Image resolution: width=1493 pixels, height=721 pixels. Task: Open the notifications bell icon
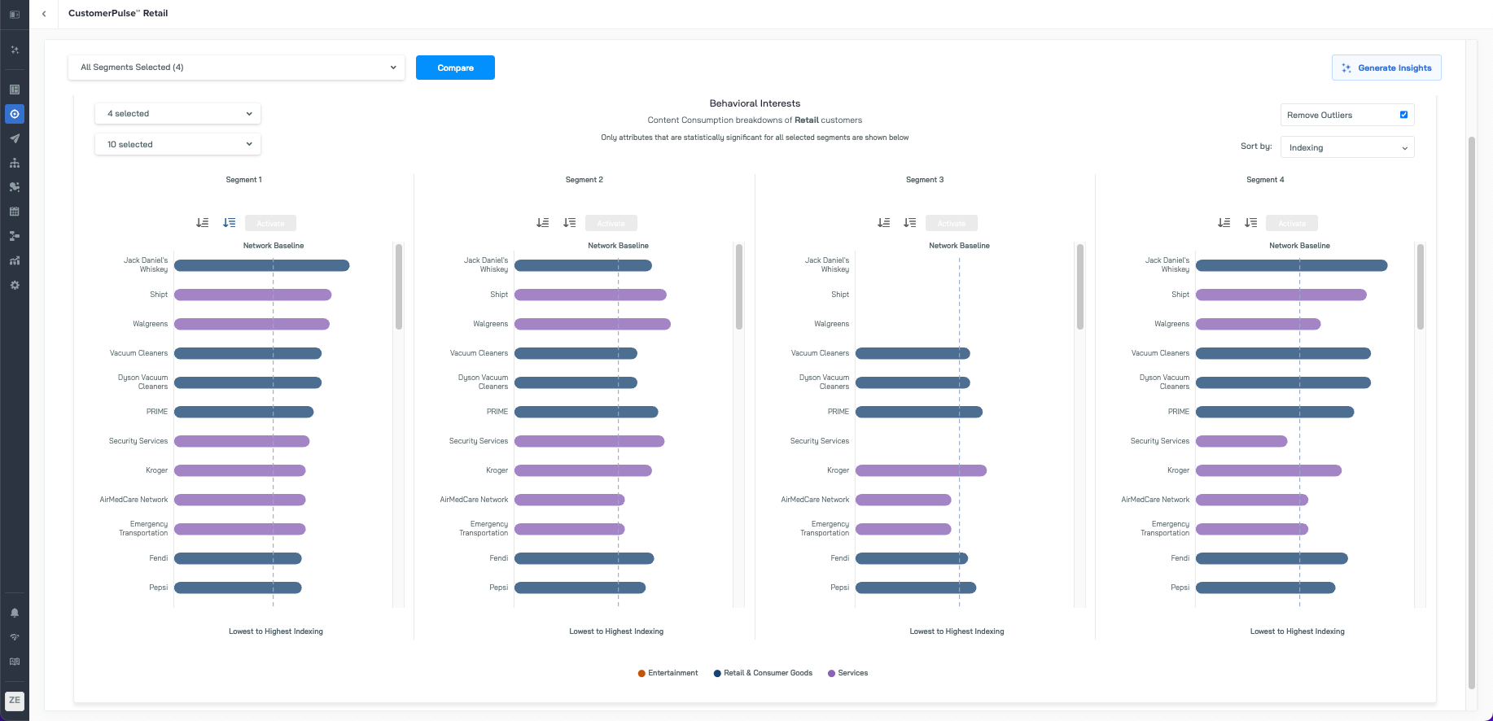tap(15, 613)
